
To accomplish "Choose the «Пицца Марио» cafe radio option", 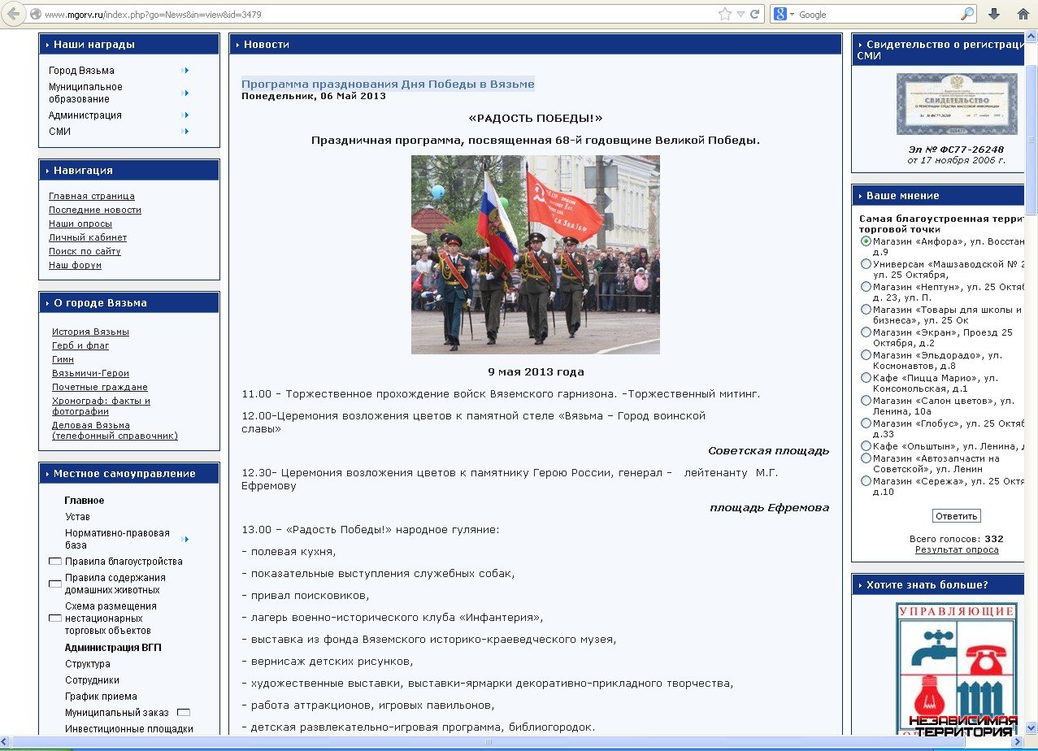I will point(866,378).
